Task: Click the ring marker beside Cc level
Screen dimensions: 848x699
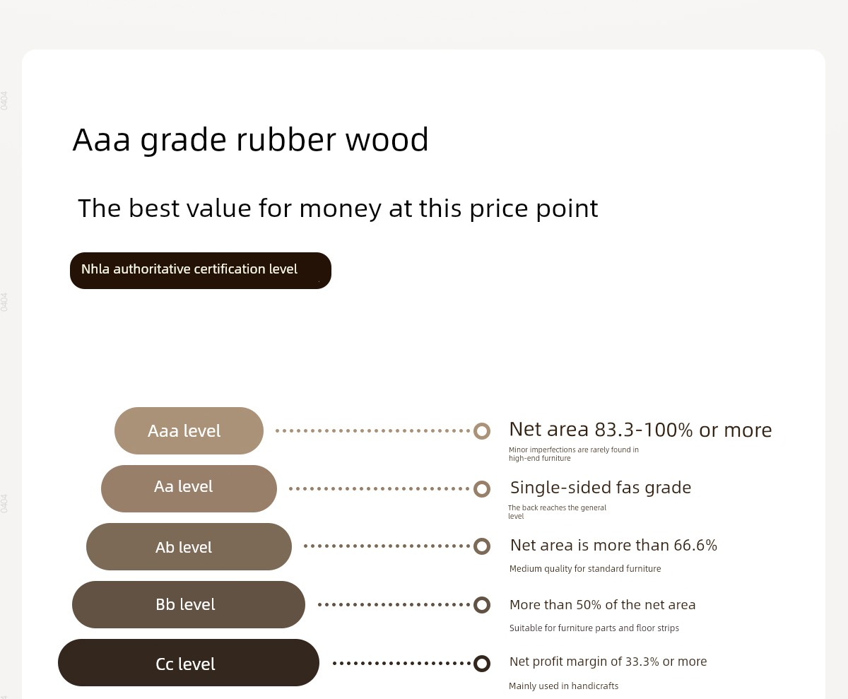Action: tap(482, 664)
